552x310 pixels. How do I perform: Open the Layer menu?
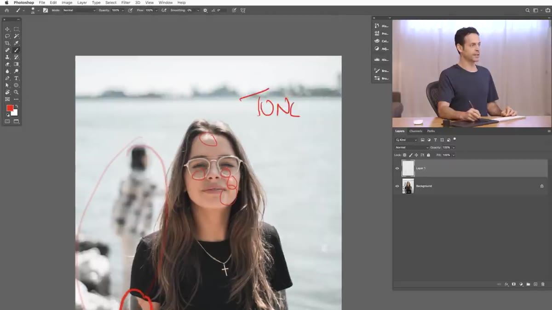point(82,3)
